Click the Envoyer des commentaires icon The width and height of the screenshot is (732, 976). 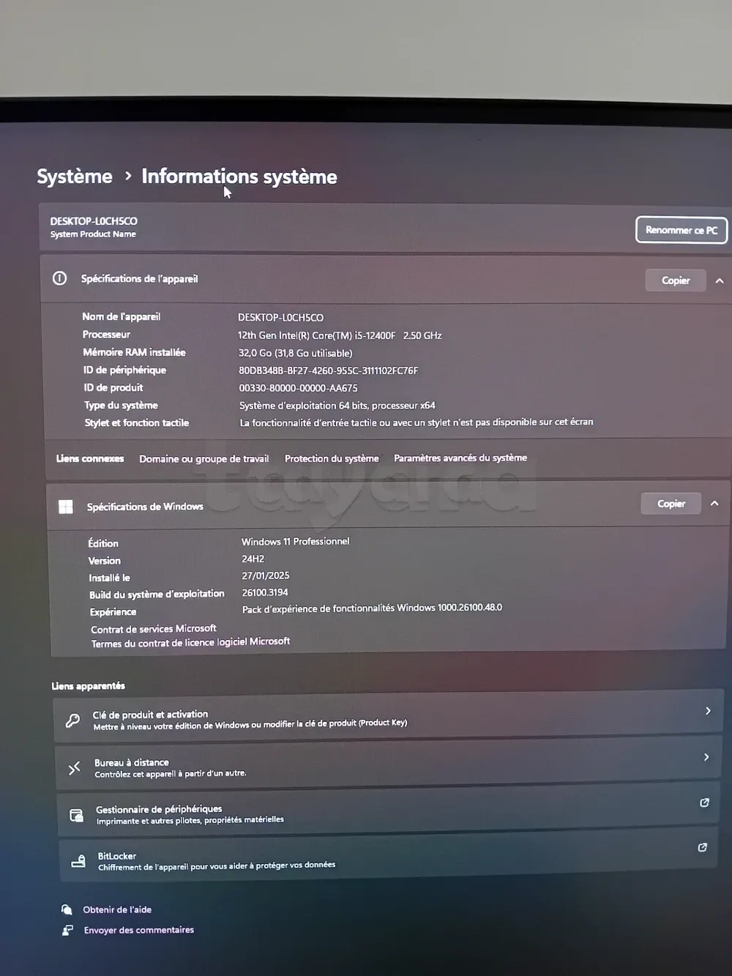pos(67,930)
